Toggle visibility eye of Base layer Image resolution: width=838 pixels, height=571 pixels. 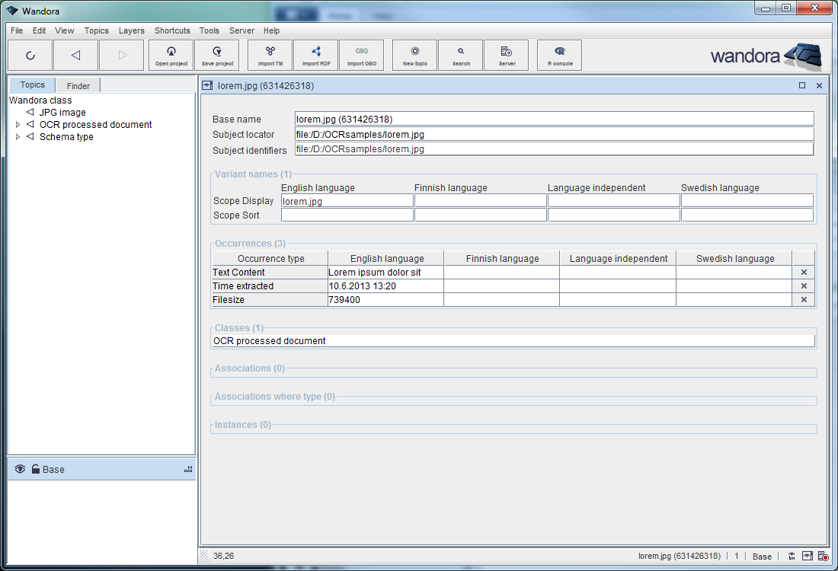tap(20, 470)
